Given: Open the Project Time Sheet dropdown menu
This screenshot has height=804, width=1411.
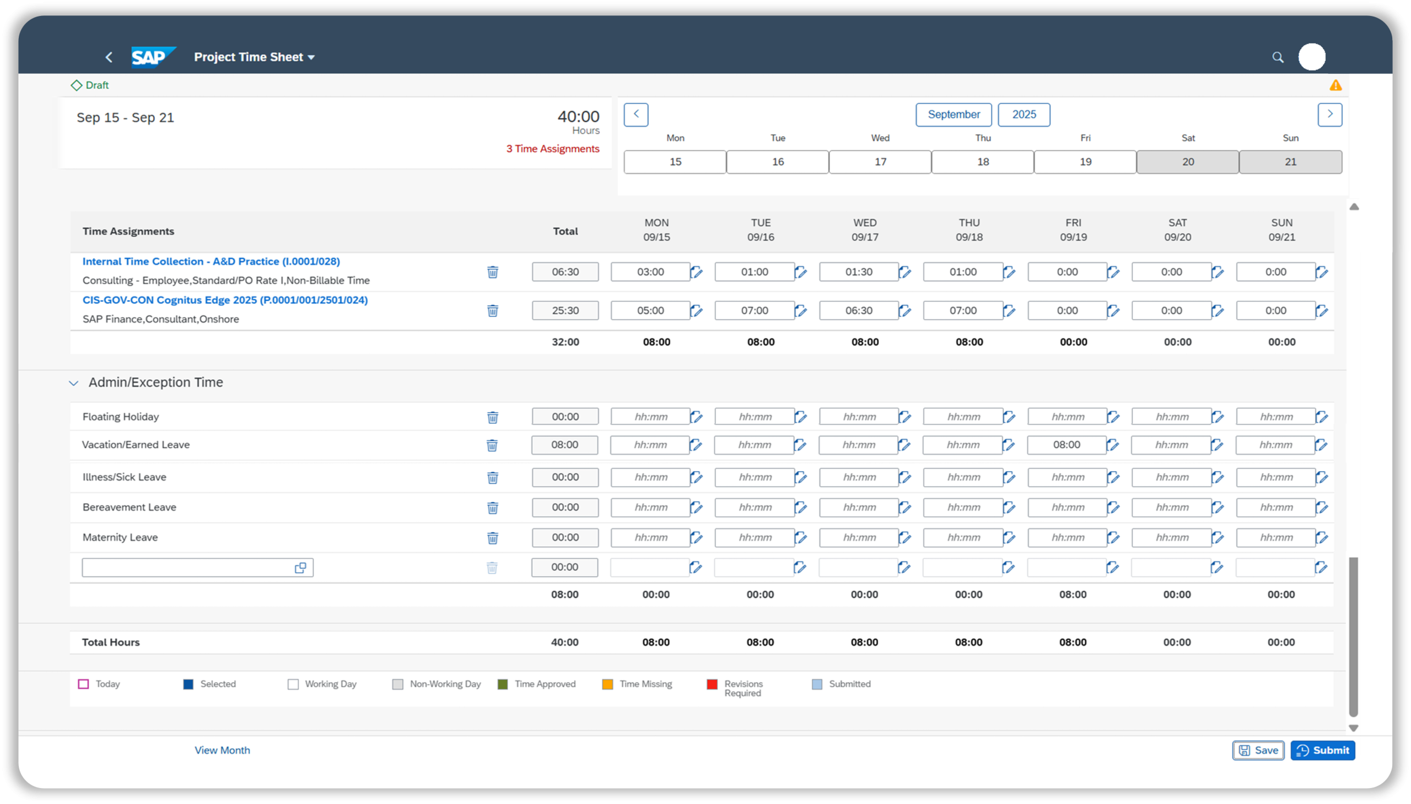Looking at the screenshot, I should click(254, 57).
